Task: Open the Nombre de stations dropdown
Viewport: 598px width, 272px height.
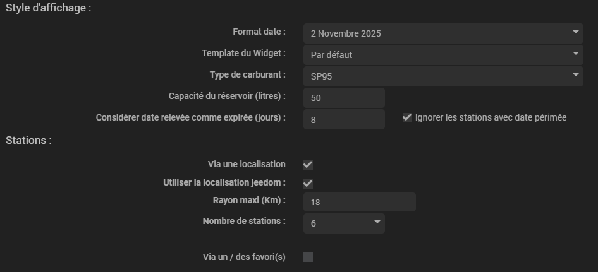Action: [344, 223]
